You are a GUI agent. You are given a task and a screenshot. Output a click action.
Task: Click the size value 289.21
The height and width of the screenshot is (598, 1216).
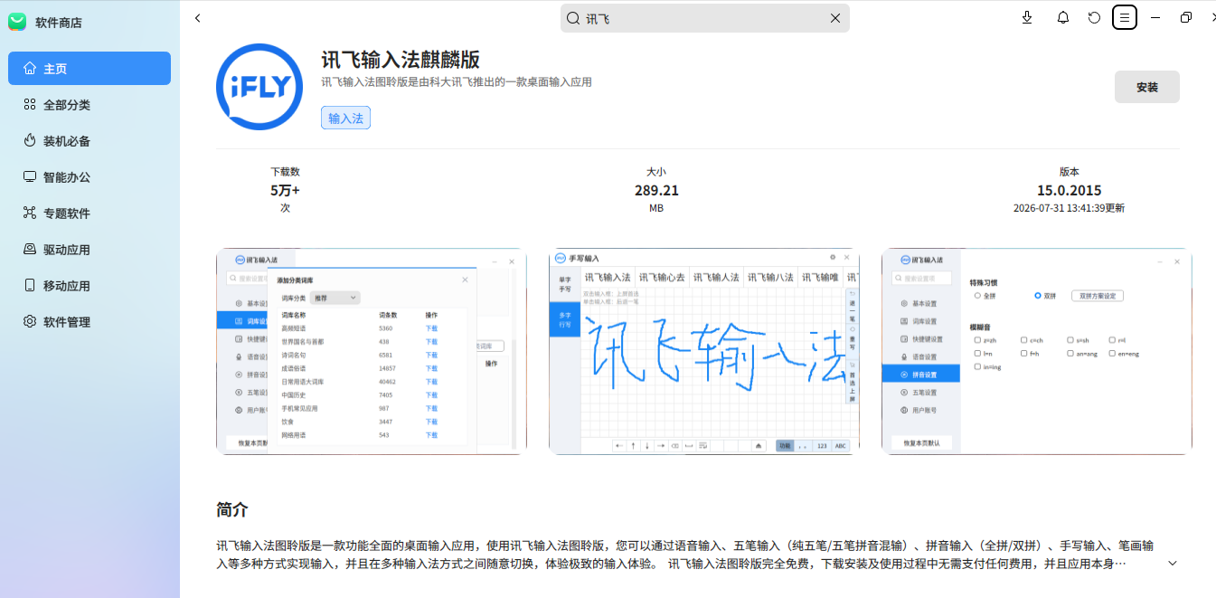coord(656,191)
